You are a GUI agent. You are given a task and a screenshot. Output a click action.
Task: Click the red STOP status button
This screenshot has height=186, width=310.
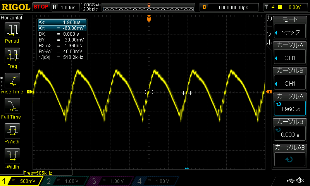tap(41, 7)
